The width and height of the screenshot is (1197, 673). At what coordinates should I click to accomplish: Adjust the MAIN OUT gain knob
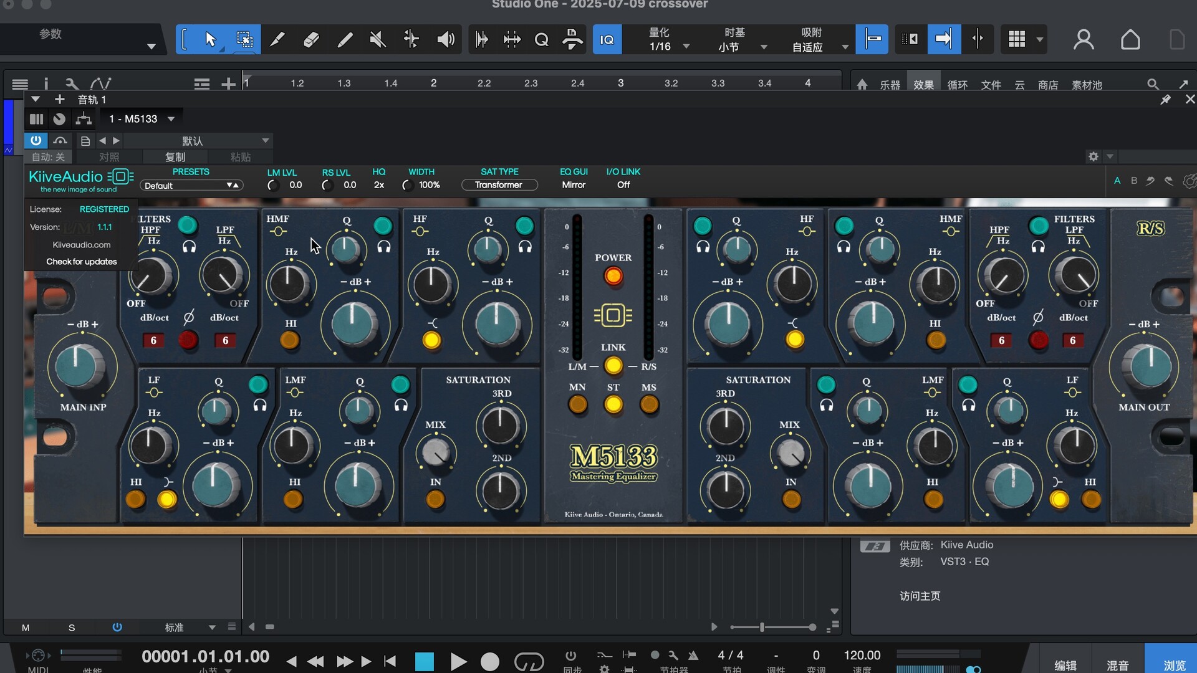[x=1149, y=366]
